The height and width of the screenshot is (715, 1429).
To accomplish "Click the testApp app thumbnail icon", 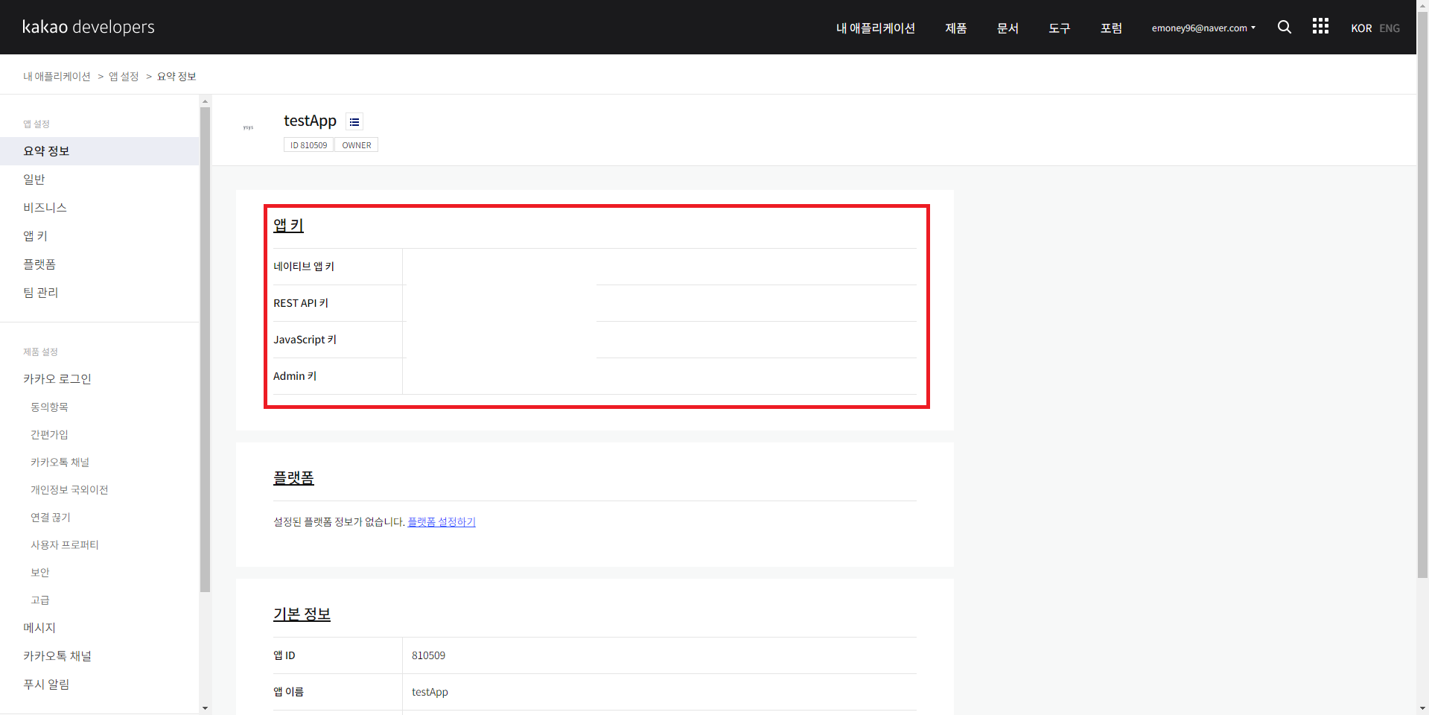I will pyautogui.click(x=249, y=128).
